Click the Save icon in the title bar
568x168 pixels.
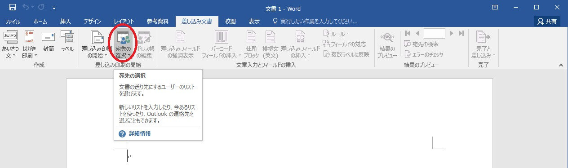click(x=13, y=7)
